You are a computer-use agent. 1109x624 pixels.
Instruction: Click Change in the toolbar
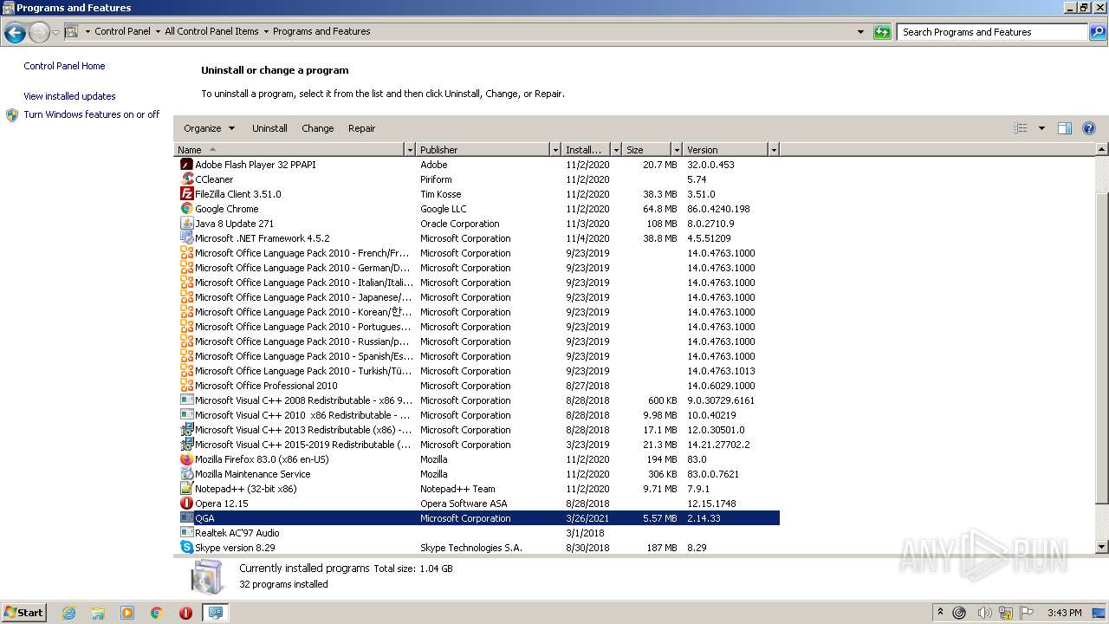pos(317,128)
